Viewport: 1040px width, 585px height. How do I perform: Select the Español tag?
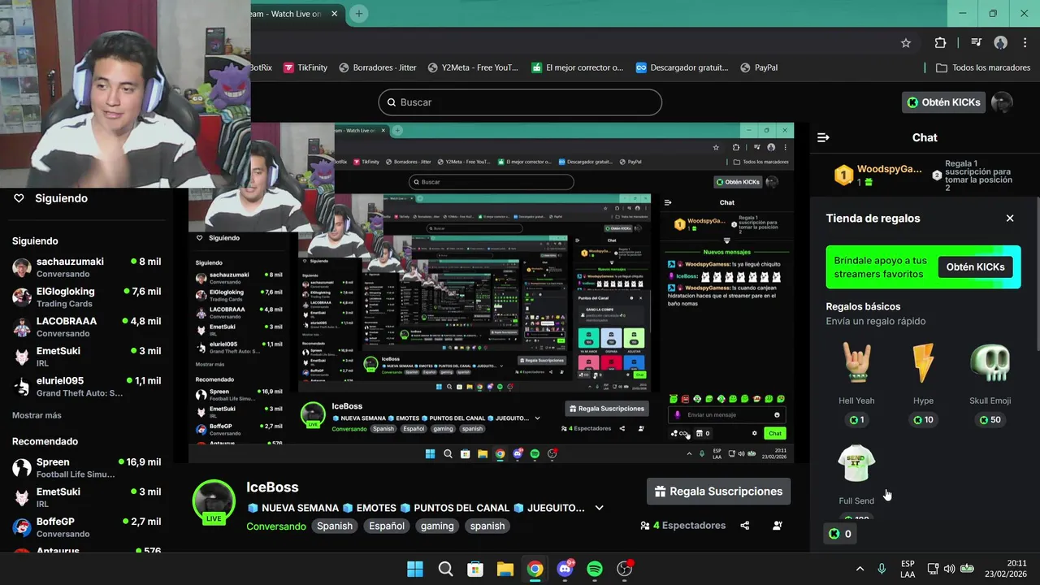point(387,526)
